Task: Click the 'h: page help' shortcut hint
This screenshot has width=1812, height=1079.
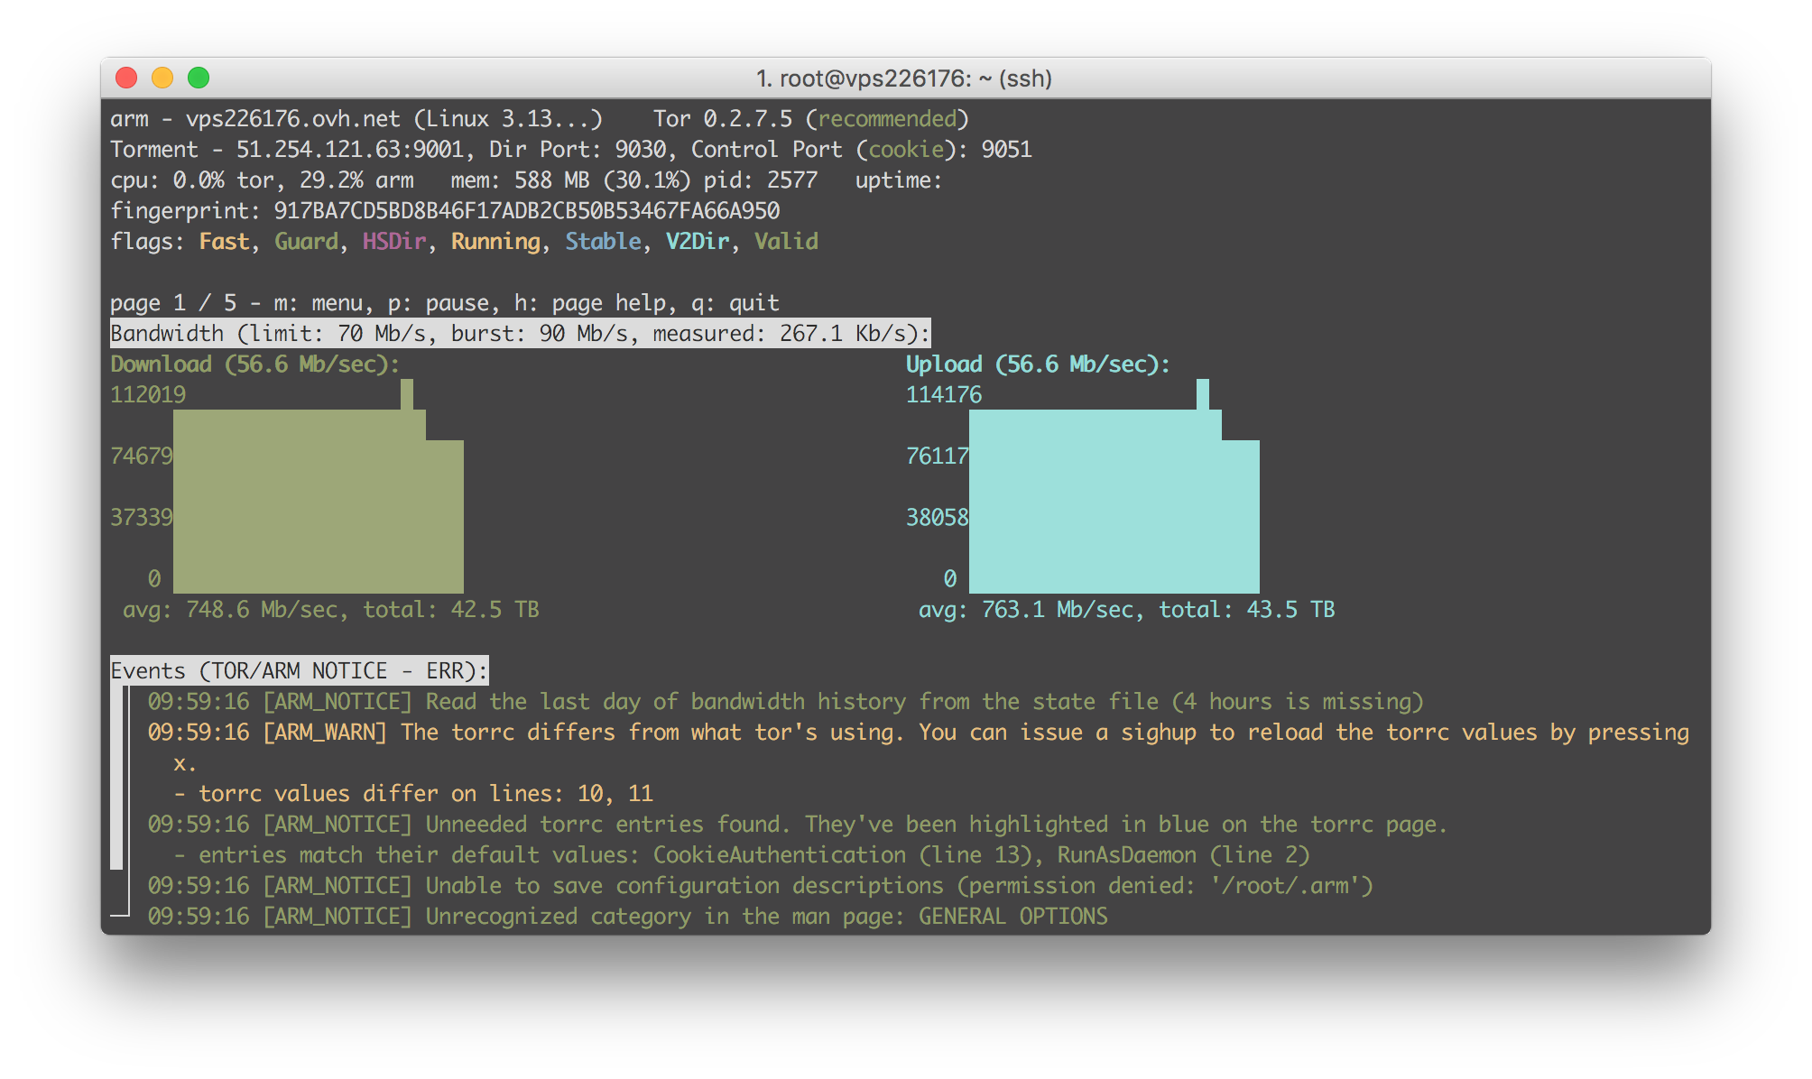Action: coord(590,303)
